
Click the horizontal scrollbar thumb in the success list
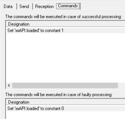click(65, 85)
